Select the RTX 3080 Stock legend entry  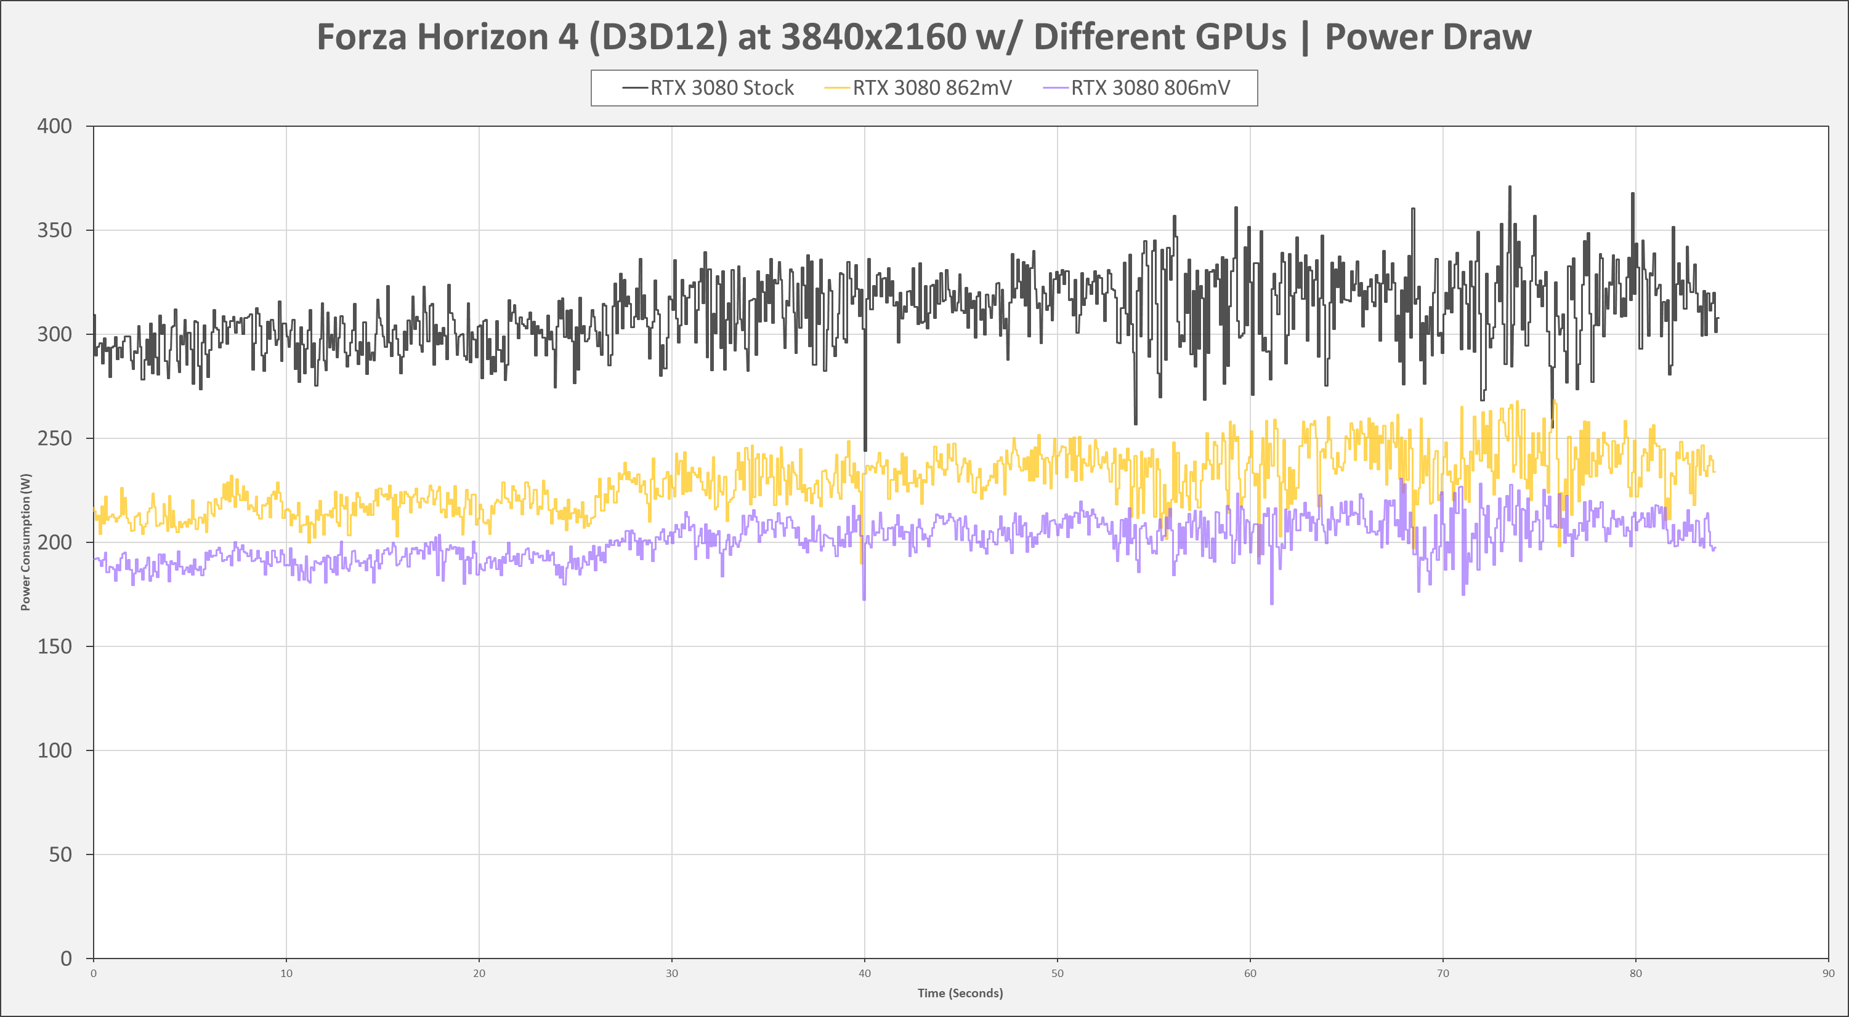(x=721, y=88)
